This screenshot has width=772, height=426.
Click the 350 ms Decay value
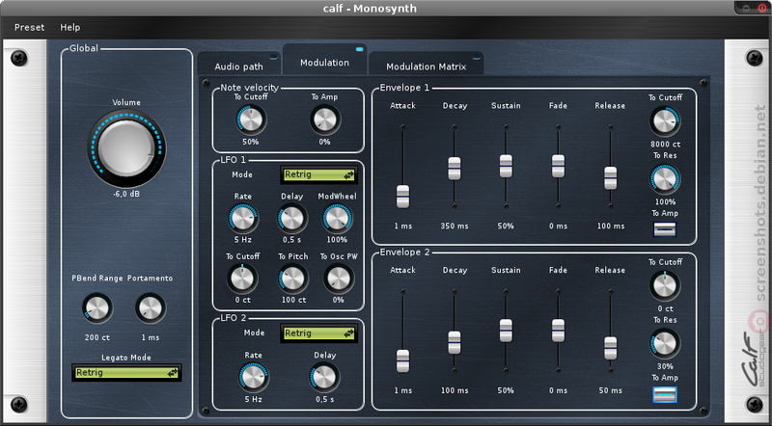(x=455, y=226)
